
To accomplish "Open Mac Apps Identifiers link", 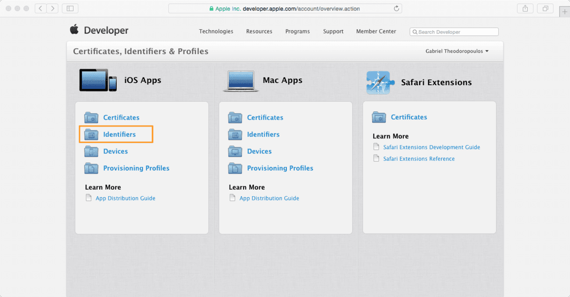I will [263, 134].
